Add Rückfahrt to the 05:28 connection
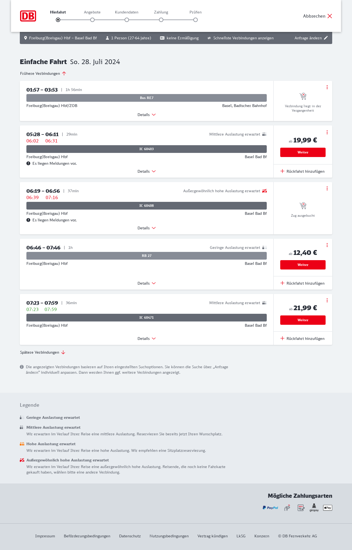The image size is (352, 550). [x=302, y=171]
